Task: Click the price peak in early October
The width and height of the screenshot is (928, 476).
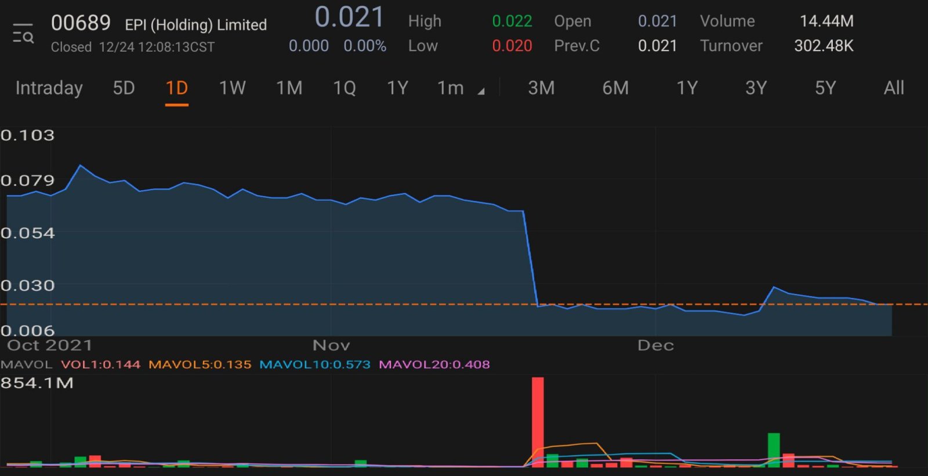Action: pos(81,166)
